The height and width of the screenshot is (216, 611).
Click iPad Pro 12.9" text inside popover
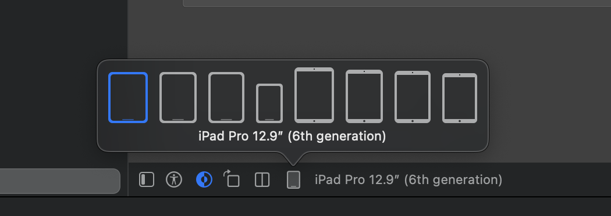point(292,136)
